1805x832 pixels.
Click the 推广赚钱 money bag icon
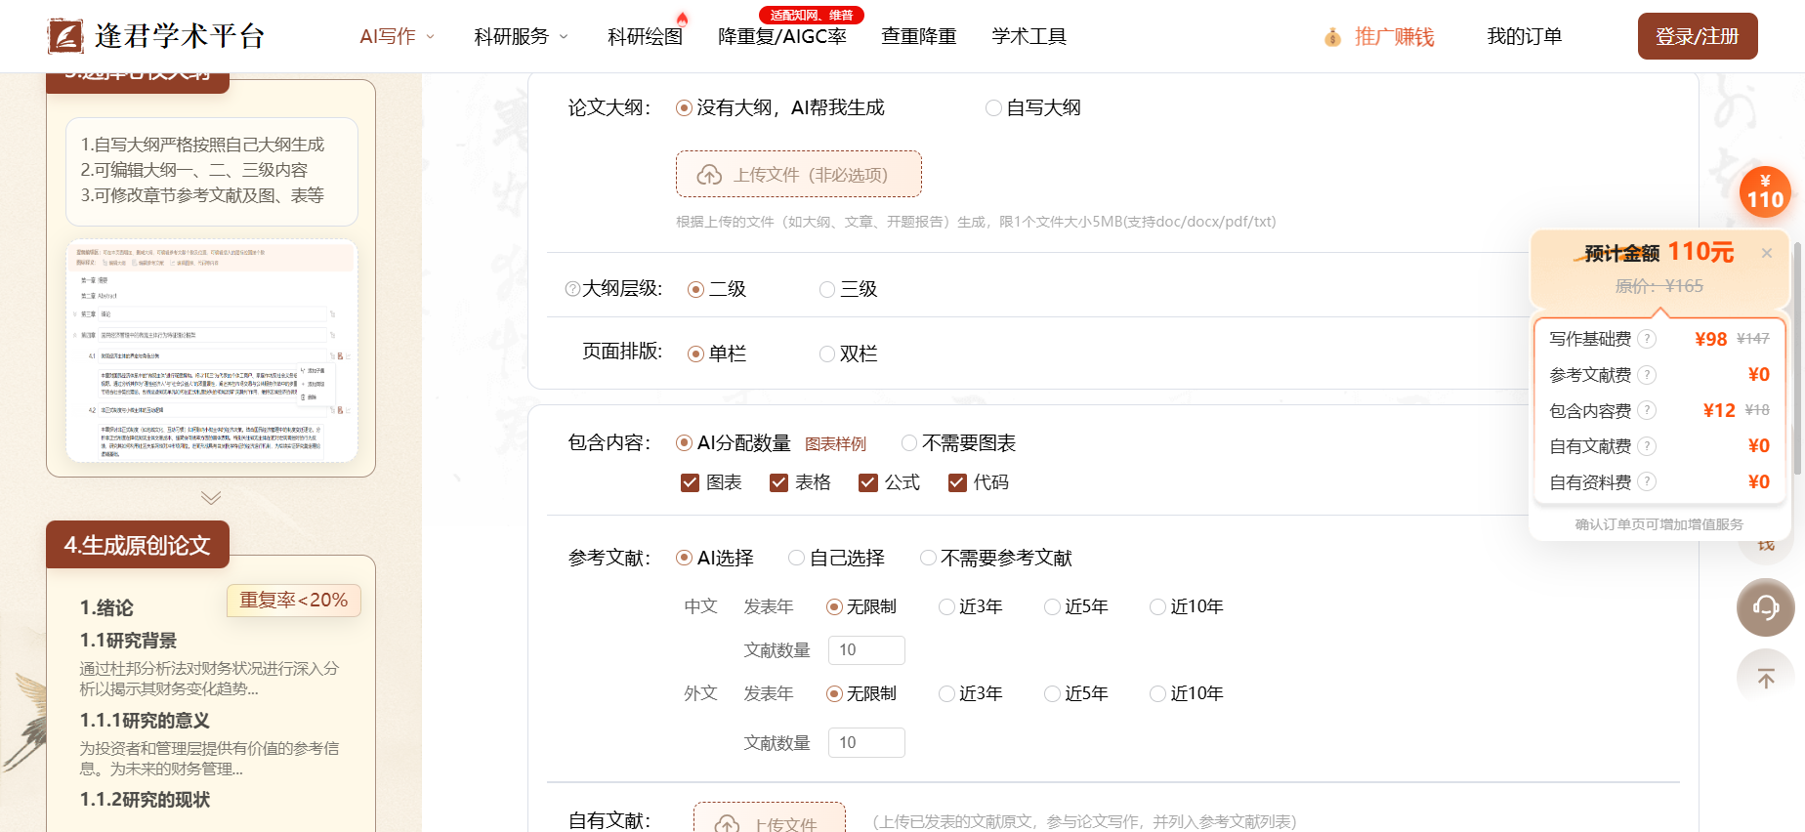point(1332,37)
